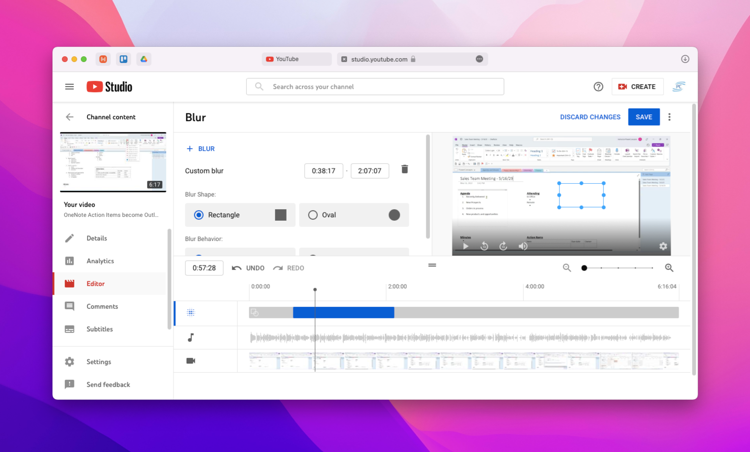Delete the custom blur with trash icon
The height and width of the screenshot is (452, 750).
click(x=405, y=169)
